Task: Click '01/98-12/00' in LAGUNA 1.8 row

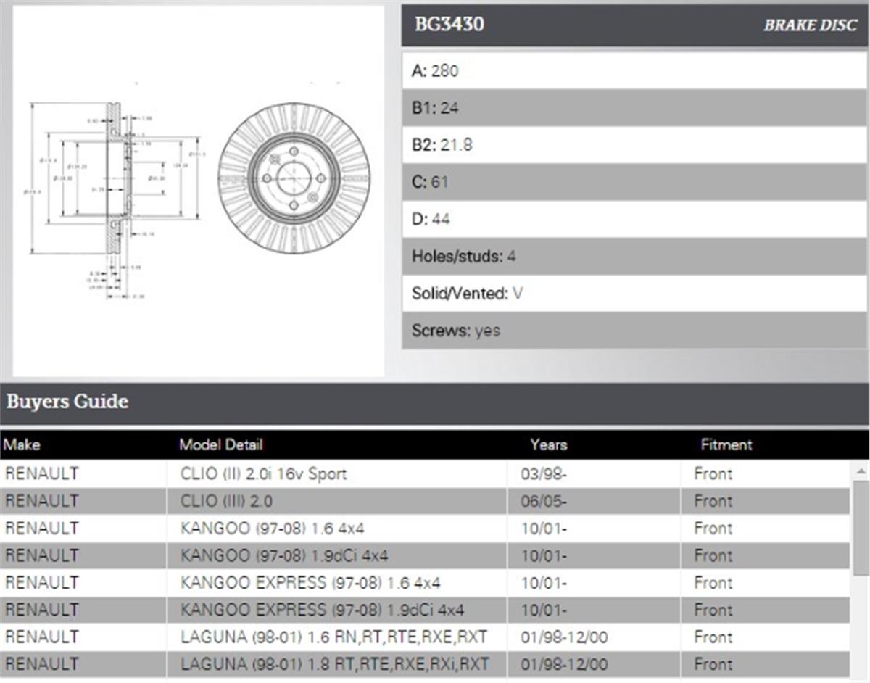Action: click(594, 664)
